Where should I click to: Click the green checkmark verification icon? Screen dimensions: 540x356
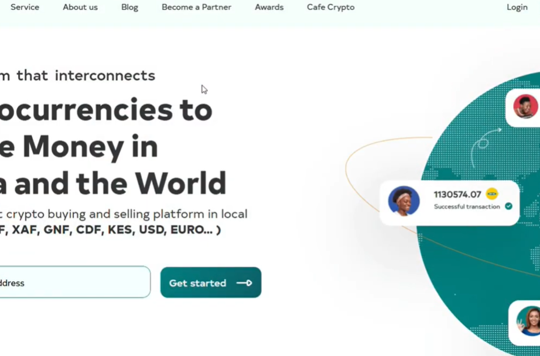[x=508, y=206]
